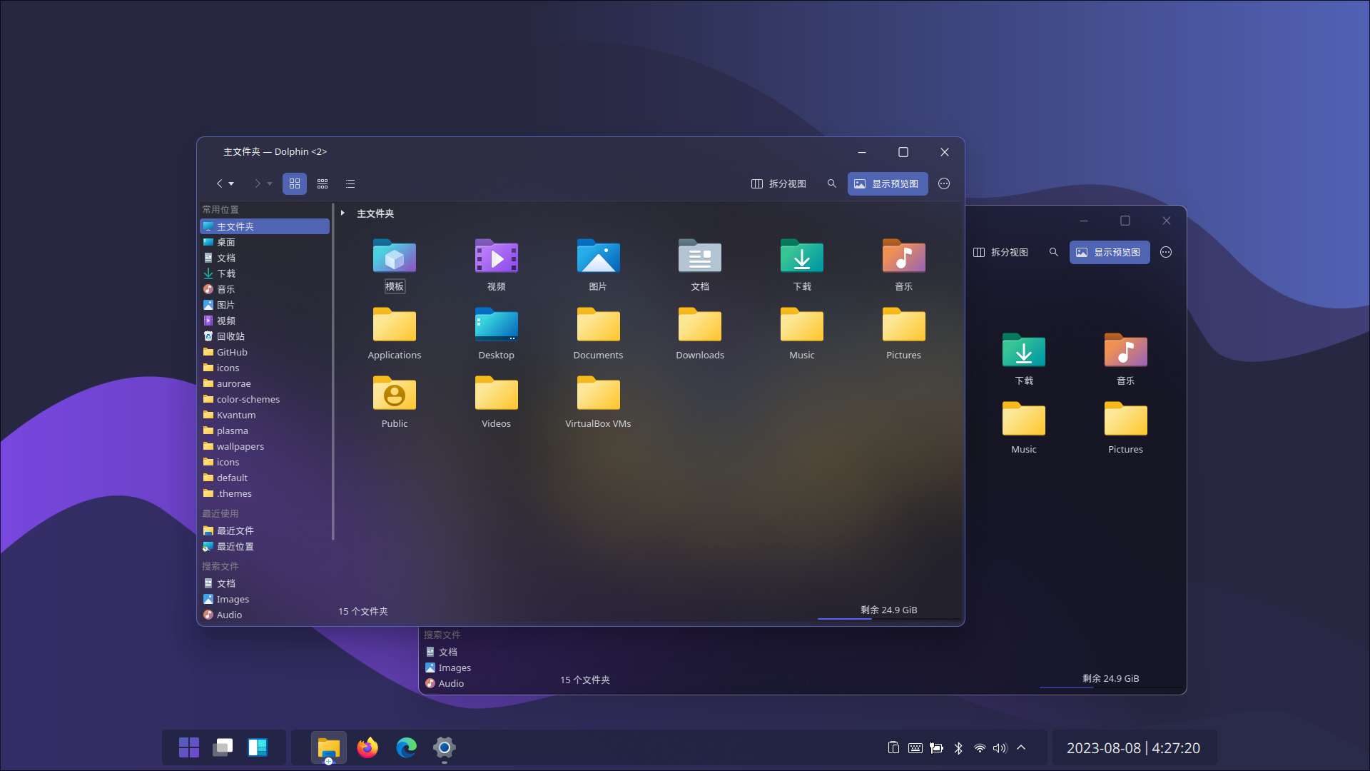This screenshot has height=771, width=1370.
Task: Select the Desktop folder
Action: pos(497,333)
